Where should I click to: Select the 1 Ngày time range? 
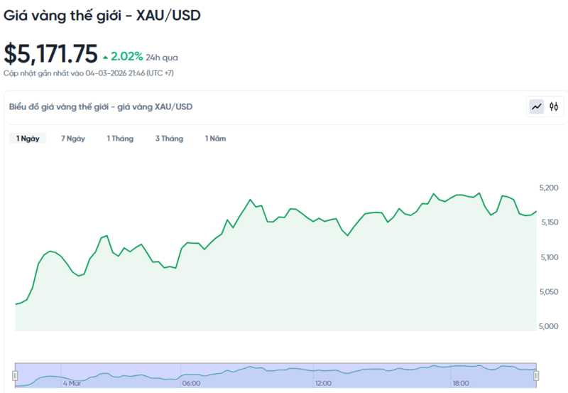click(28, 139)
